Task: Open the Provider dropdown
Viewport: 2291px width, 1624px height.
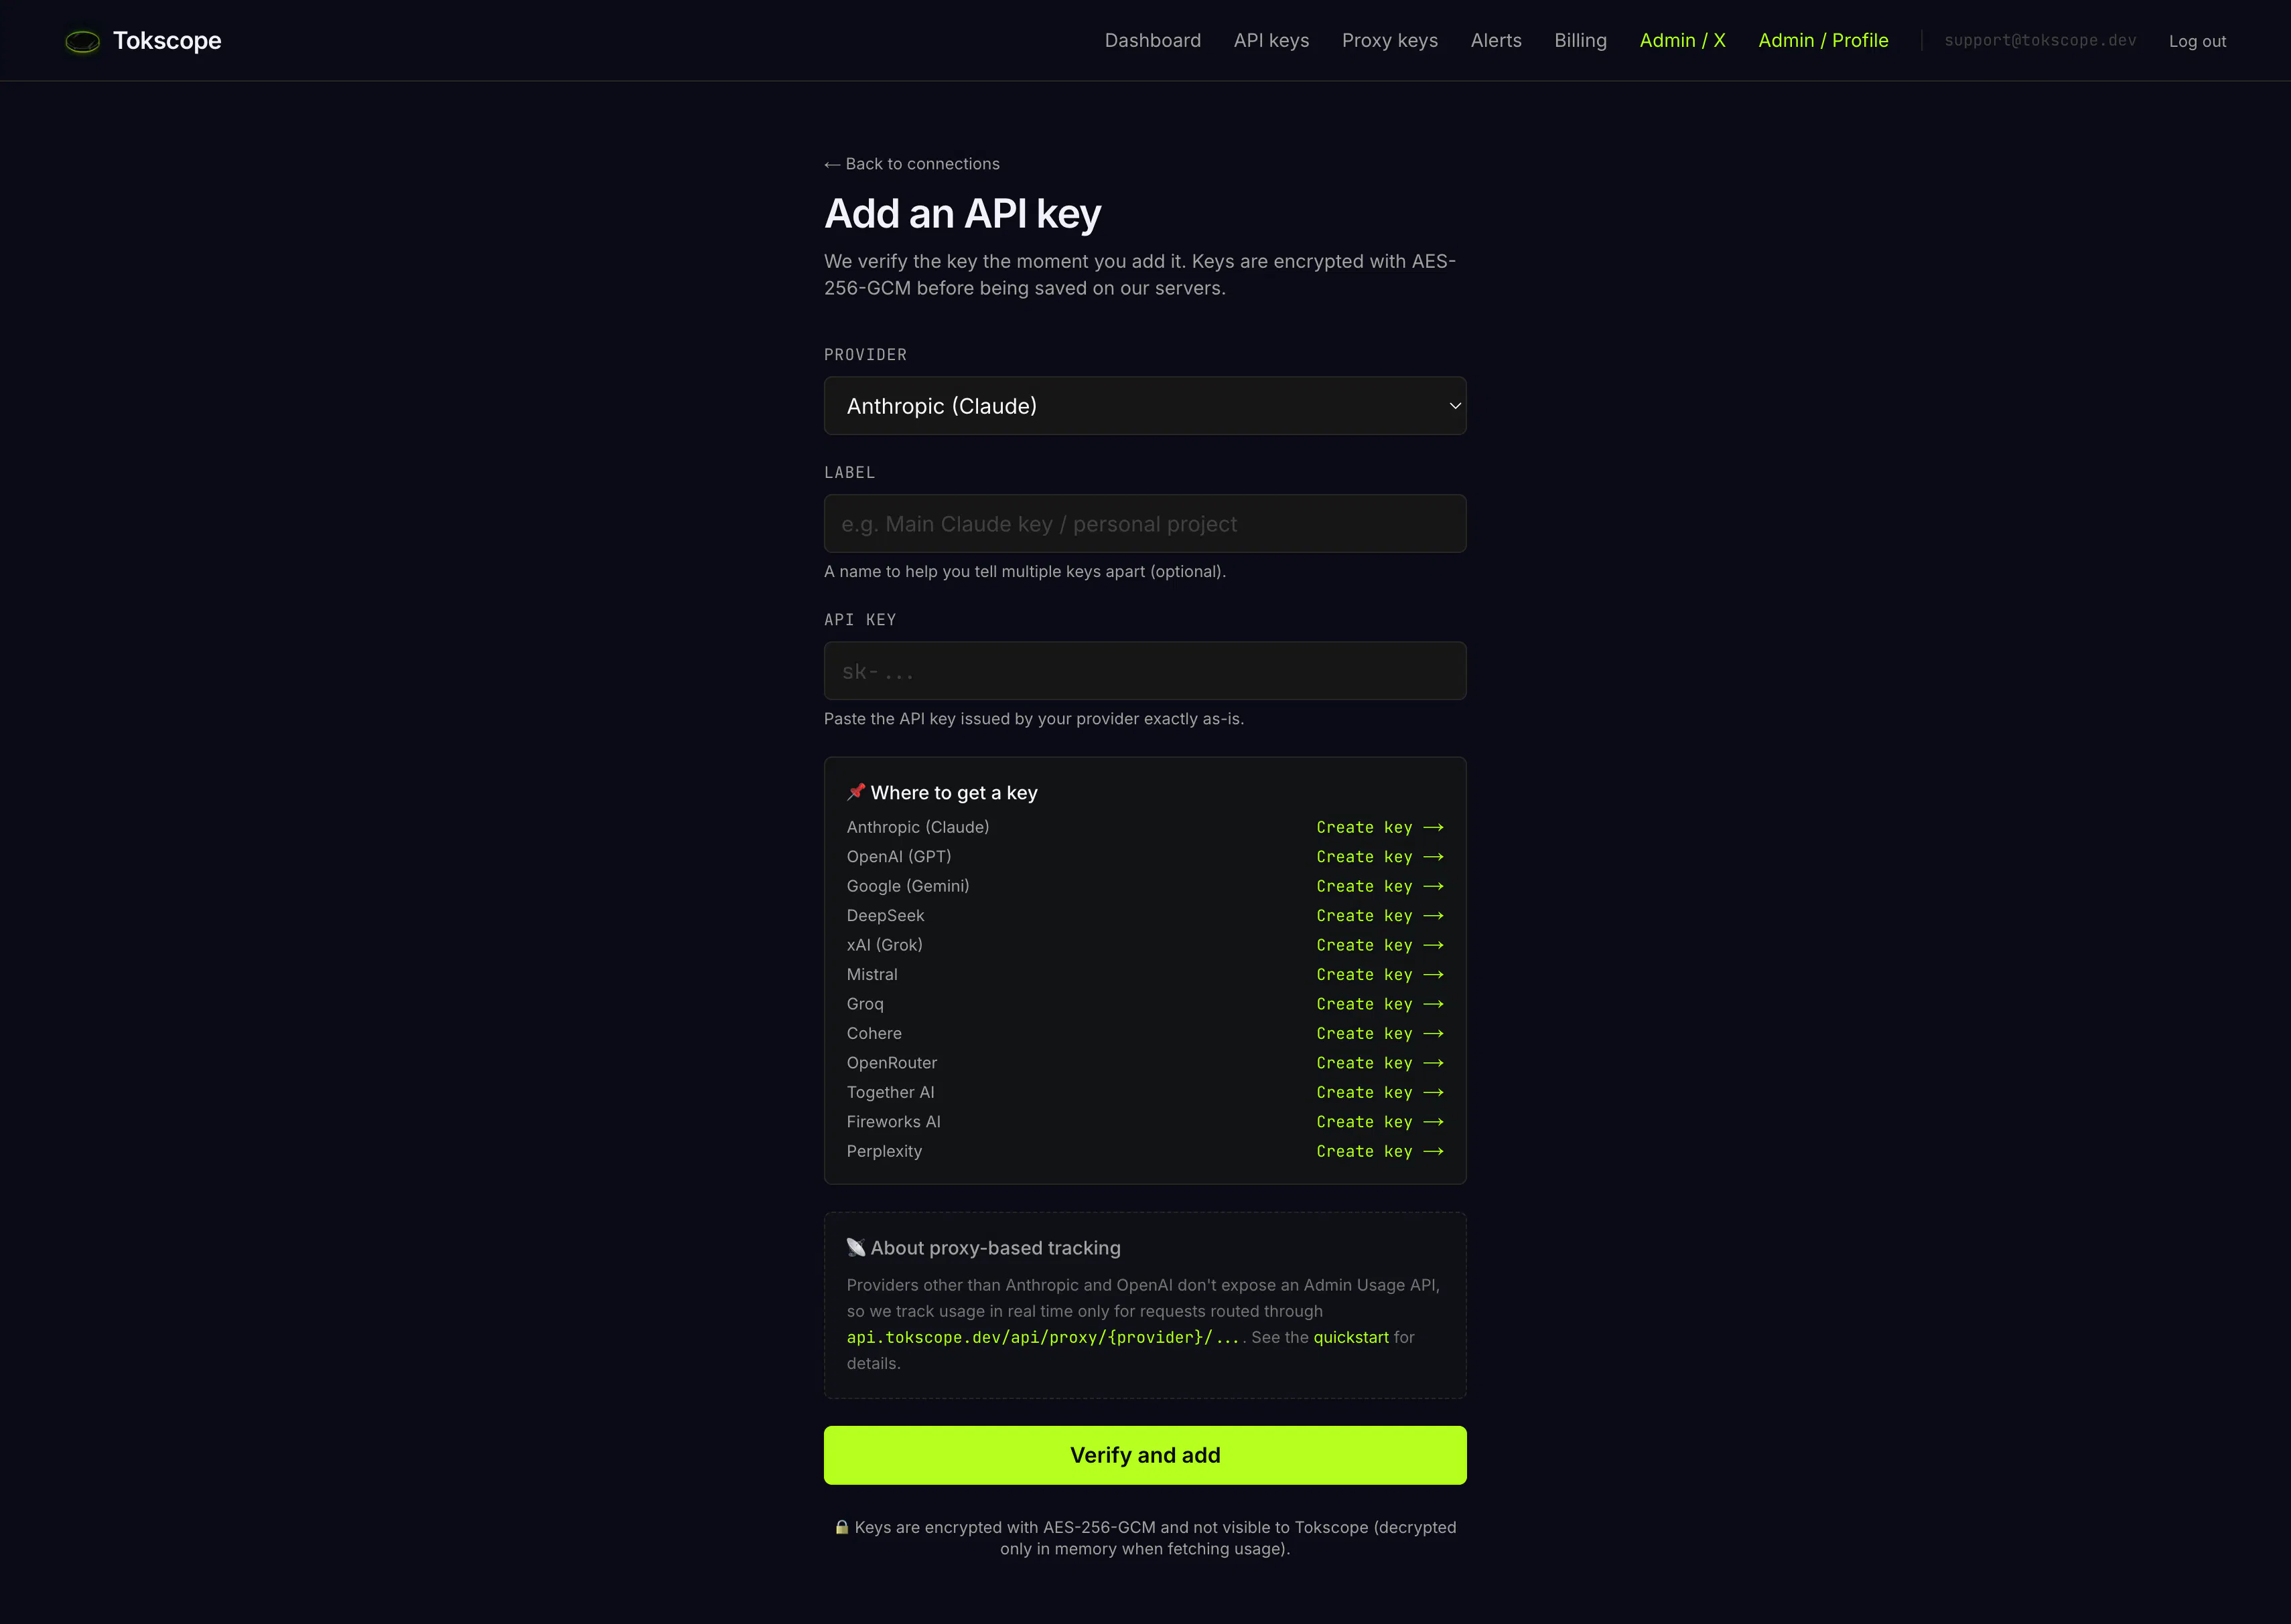Action: [x=1145, y=406]
